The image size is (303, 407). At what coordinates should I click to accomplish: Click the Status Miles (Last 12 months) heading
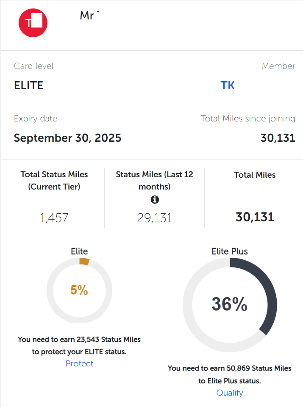coord(155,180)
